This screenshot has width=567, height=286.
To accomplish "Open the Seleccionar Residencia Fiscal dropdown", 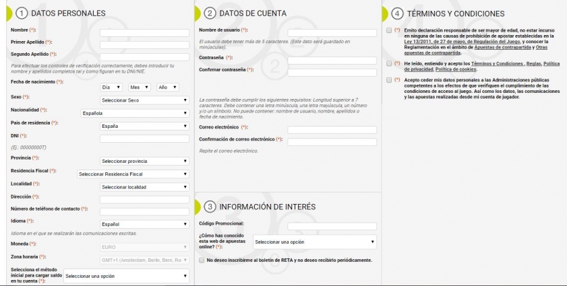I will pyautogui.click(x=133, y=174).
